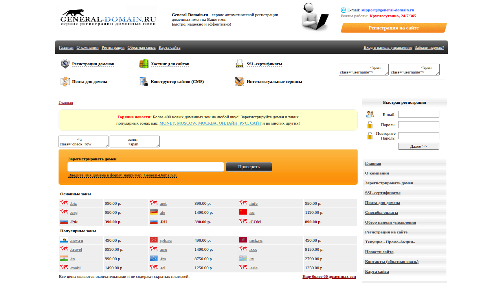Click the .travel domain zone link
Image resolution: width=503 pixels, height=283 pixels.
coord(76,249)
